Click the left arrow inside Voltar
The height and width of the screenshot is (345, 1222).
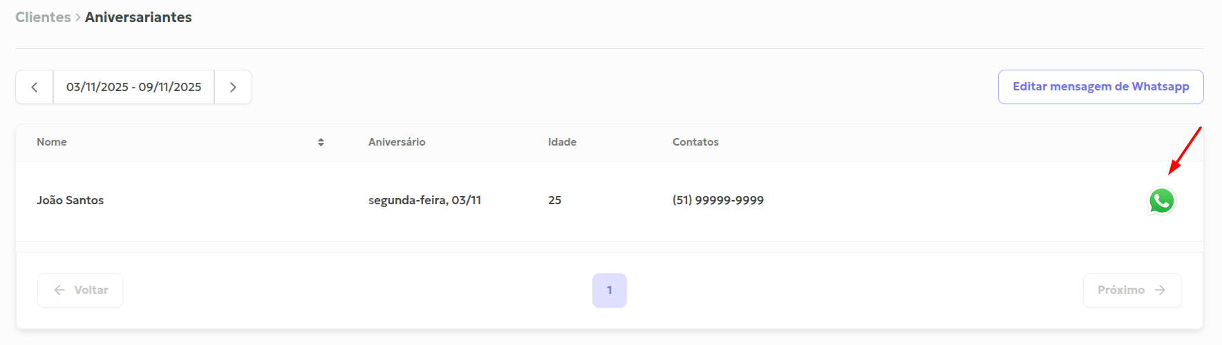point(59,290)
